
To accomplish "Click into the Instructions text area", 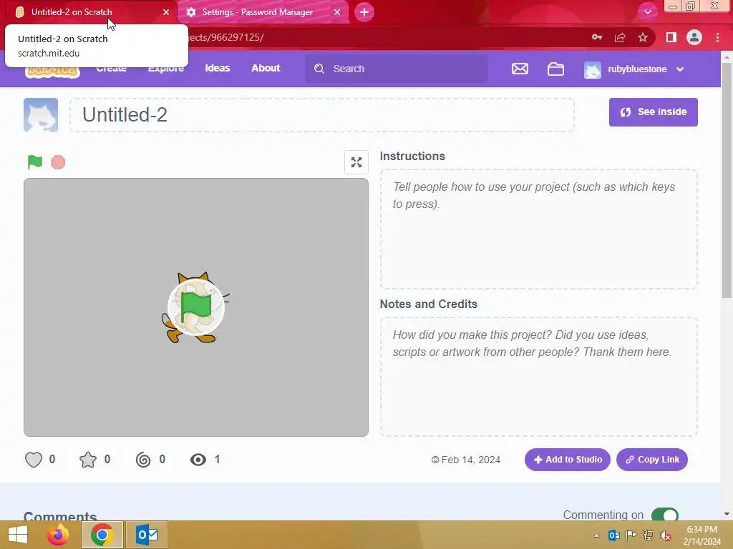I will 538,229.
